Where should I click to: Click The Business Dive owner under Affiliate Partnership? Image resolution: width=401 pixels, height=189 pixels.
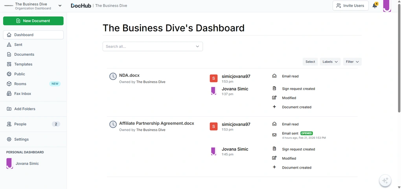tap(151, 130)
